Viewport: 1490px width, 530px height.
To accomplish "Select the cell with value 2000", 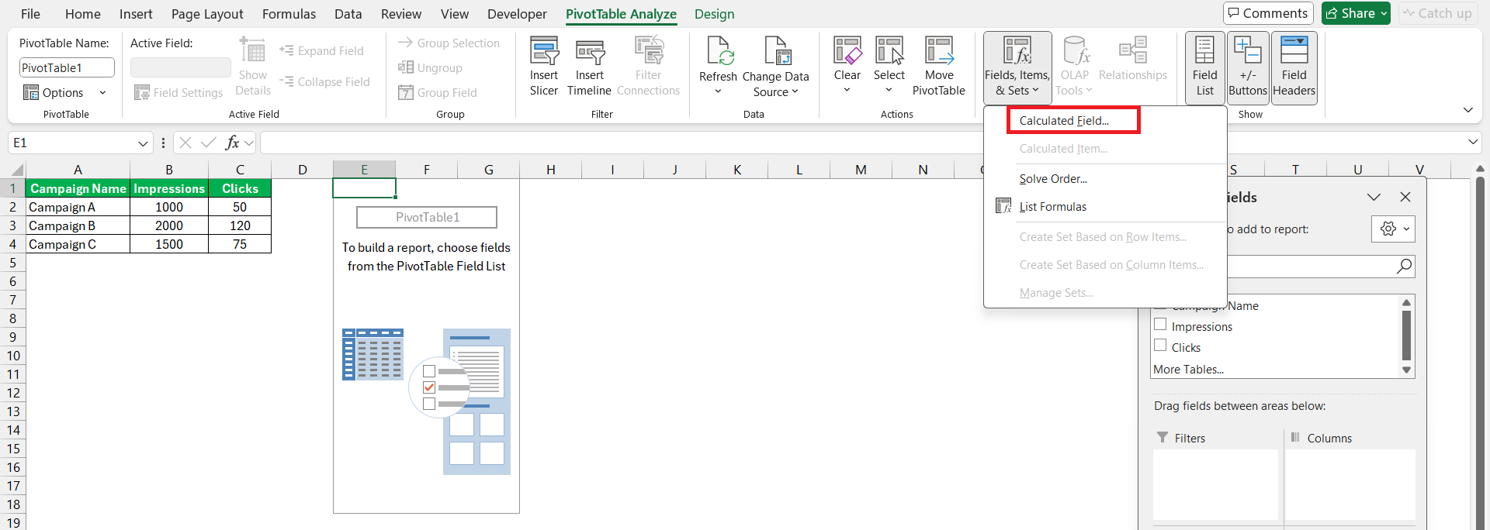I will point(169,225).
